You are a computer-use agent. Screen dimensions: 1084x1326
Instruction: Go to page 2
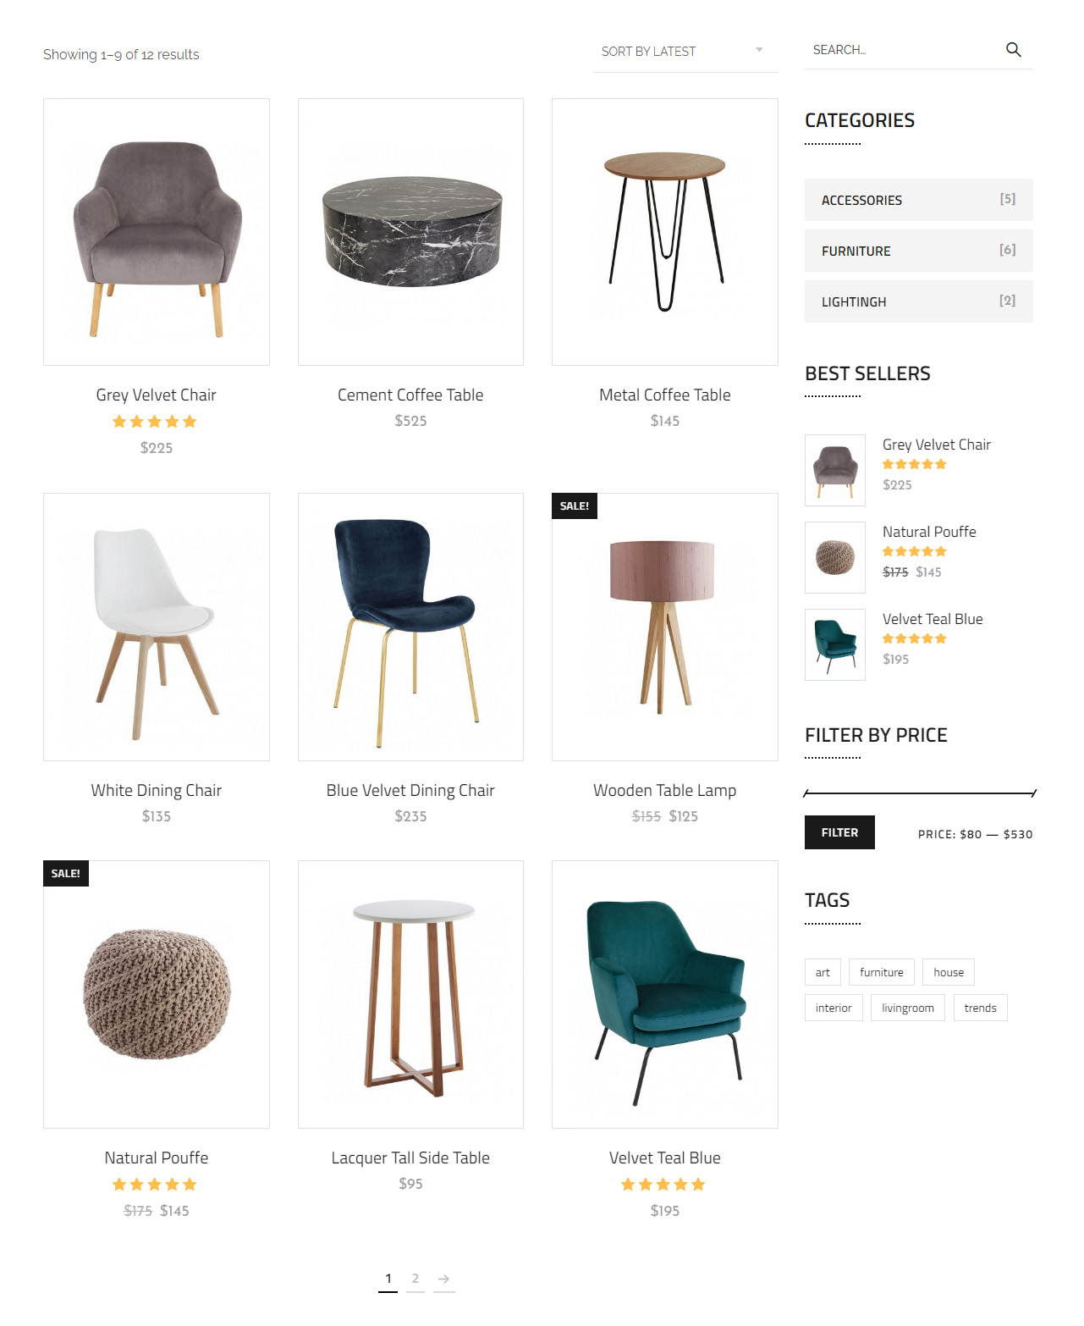coord(415,1279)
